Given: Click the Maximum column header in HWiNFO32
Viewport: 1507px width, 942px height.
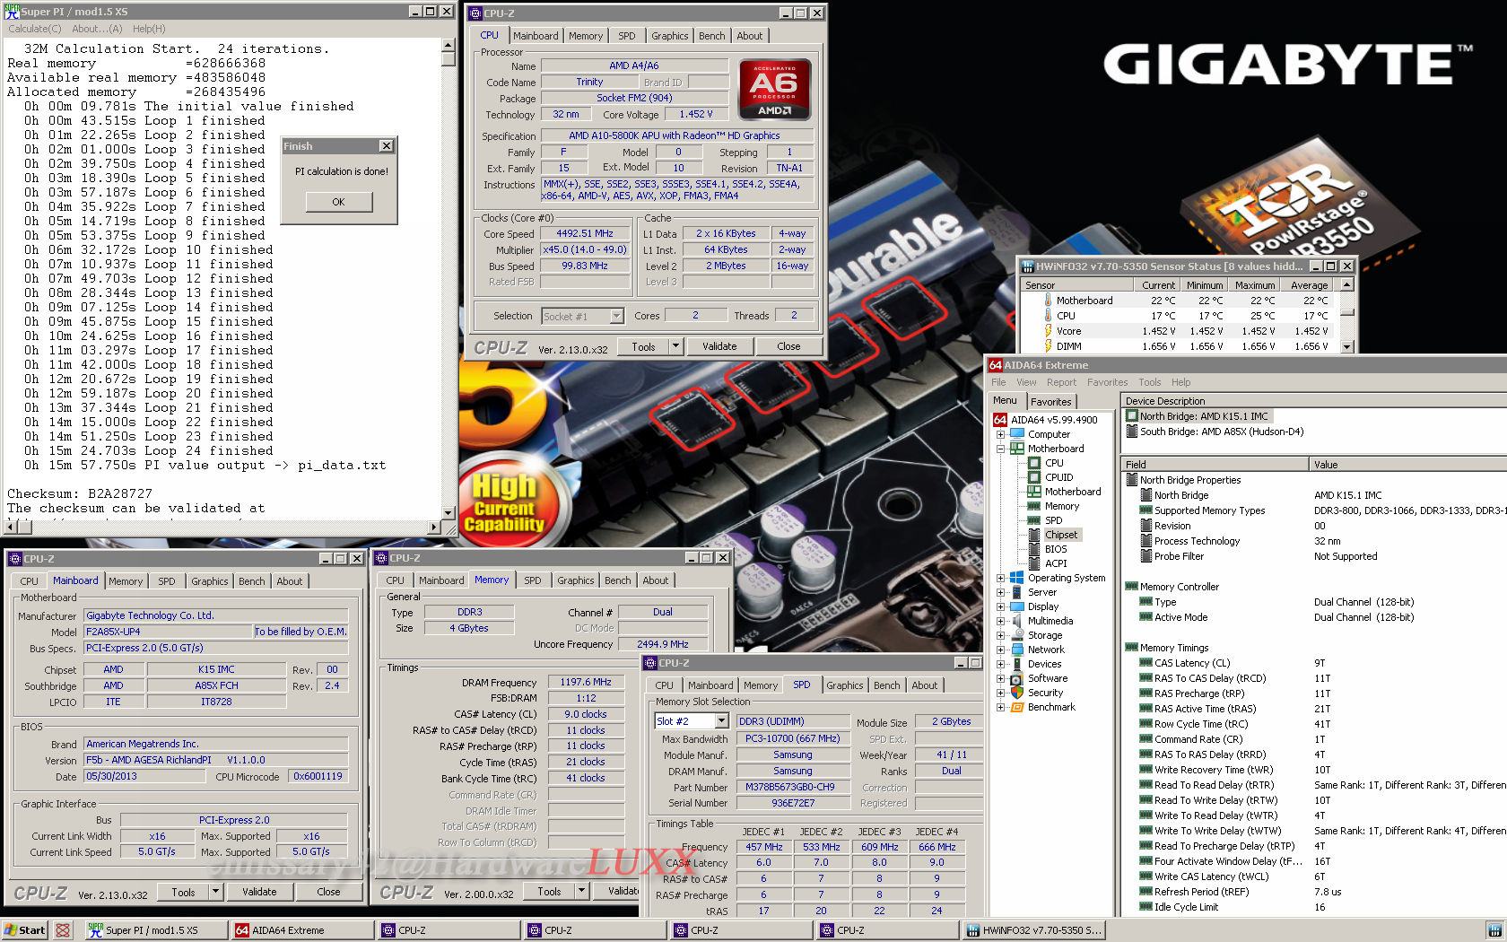Looking at the screenshot, I should 1255,284.
